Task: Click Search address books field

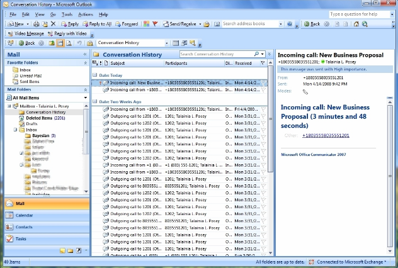Action: pyautogui.click(x=250, y=24)
